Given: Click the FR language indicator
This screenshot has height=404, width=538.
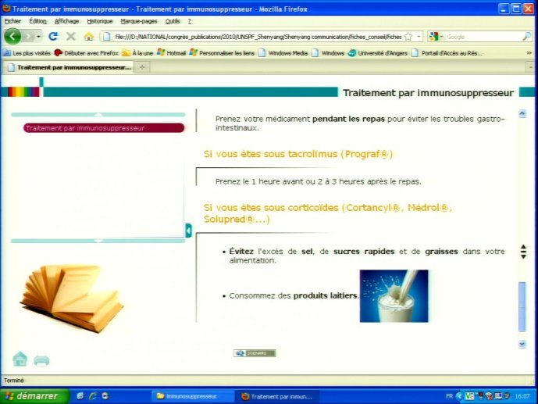Looking at the screenshot, I should (449, 396).
